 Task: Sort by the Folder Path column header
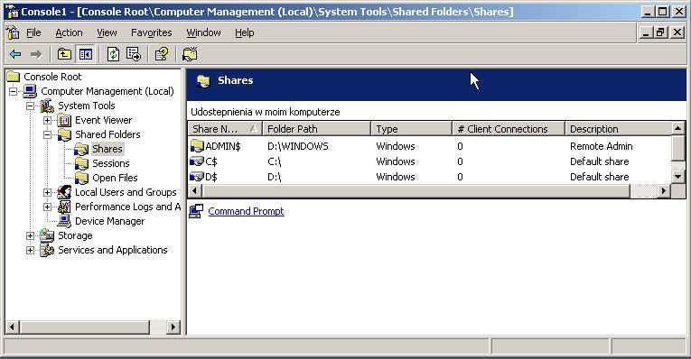click(x=317, y=129)
